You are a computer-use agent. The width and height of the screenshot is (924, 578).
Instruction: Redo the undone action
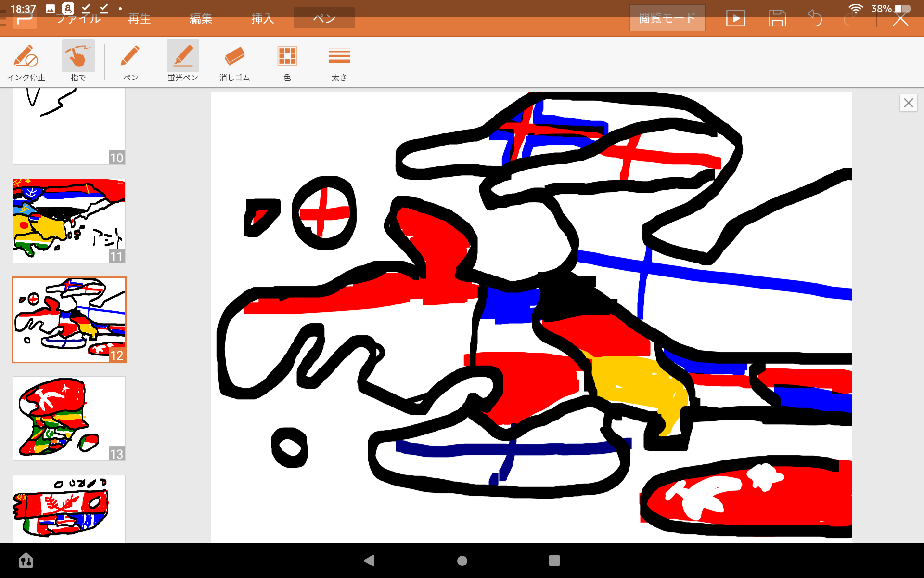(x=849, y=19)
